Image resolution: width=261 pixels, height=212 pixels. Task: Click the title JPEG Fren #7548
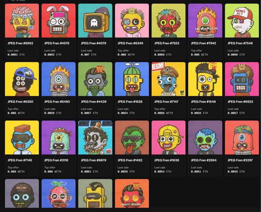click(x=240, y=43)
